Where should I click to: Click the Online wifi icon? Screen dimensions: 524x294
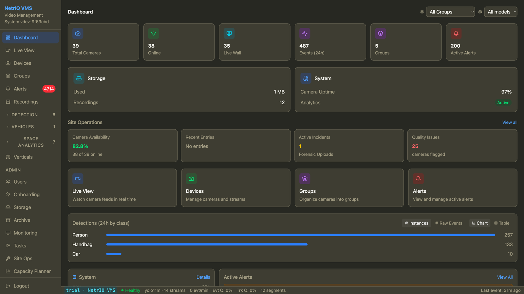tap(154, 33)
